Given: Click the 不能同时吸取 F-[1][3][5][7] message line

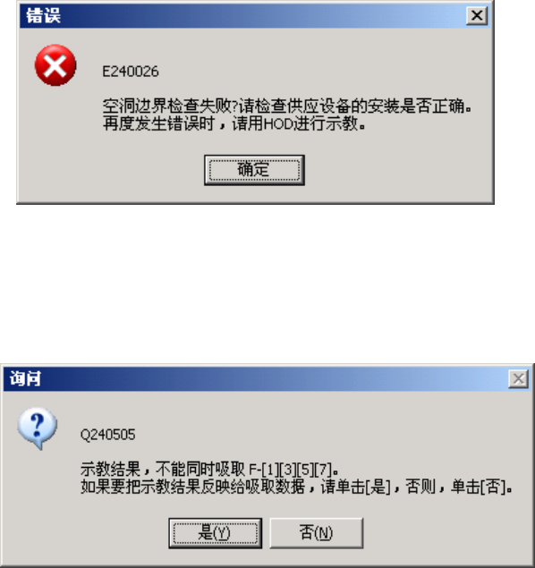Looking at the screenshot, I should coord(209,469).
